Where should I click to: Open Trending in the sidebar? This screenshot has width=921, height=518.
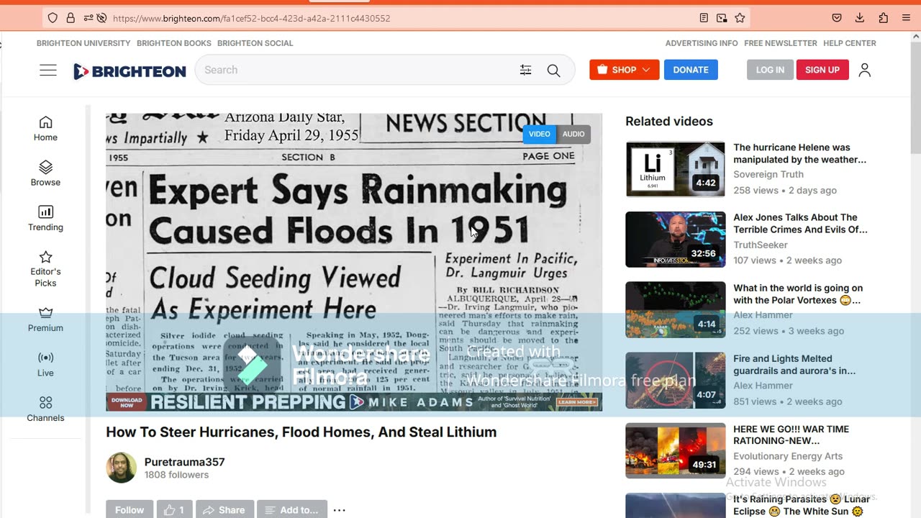click(45, 219)
